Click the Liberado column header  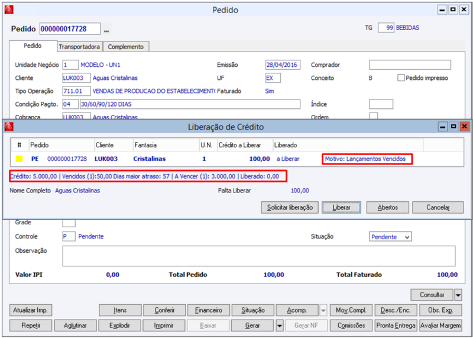[348, 145]
